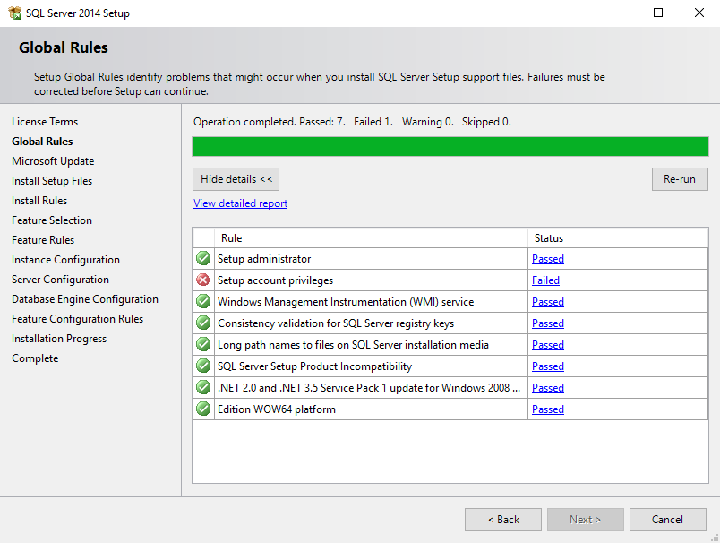720x543 pixels.
Task: Click the SQL Server Setup title bar icon
Action: [x=14, y=13]
